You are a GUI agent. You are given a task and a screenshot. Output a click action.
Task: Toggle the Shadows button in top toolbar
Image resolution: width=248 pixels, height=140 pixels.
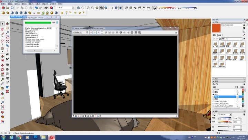click(x=154, y=8)
